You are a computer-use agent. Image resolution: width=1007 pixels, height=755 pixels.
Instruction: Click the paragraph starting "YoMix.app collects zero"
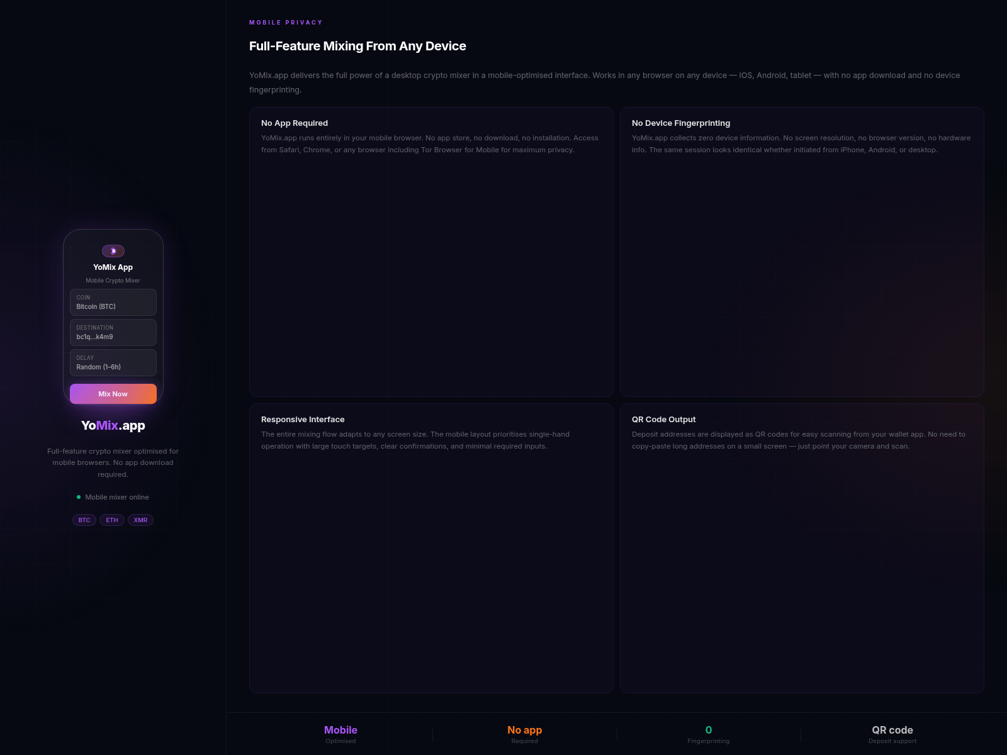click(x=801, y=144)
